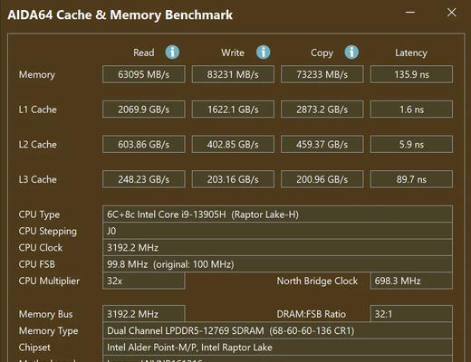Click the Memory Write 83231 MB/s result

[233, 74]
